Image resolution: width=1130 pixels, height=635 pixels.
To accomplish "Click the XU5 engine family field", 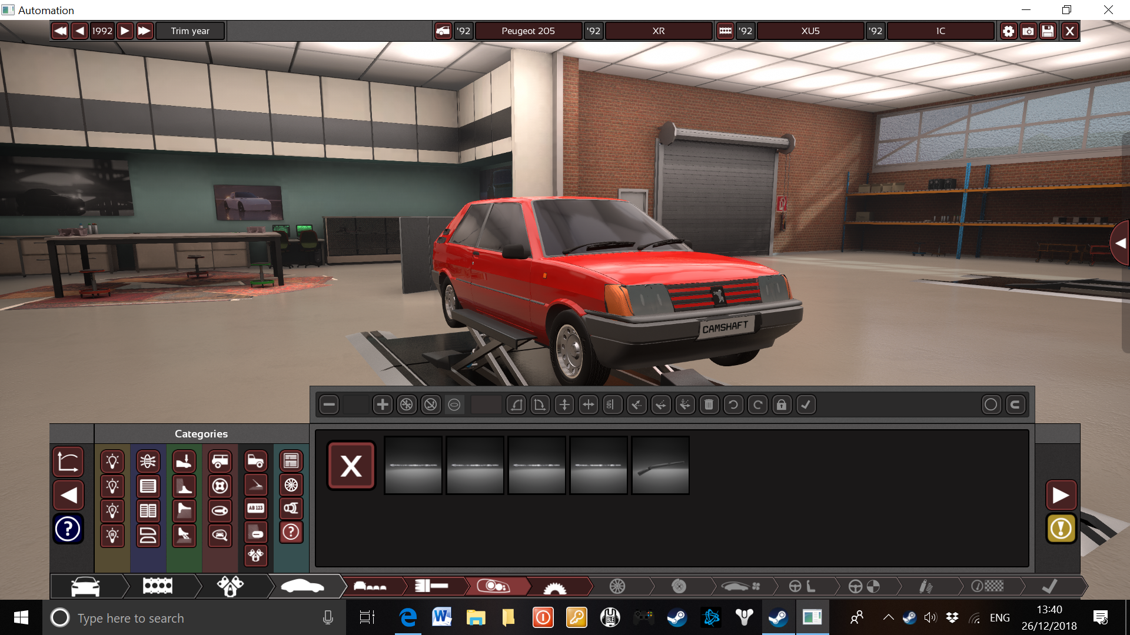I will point(810,31).
